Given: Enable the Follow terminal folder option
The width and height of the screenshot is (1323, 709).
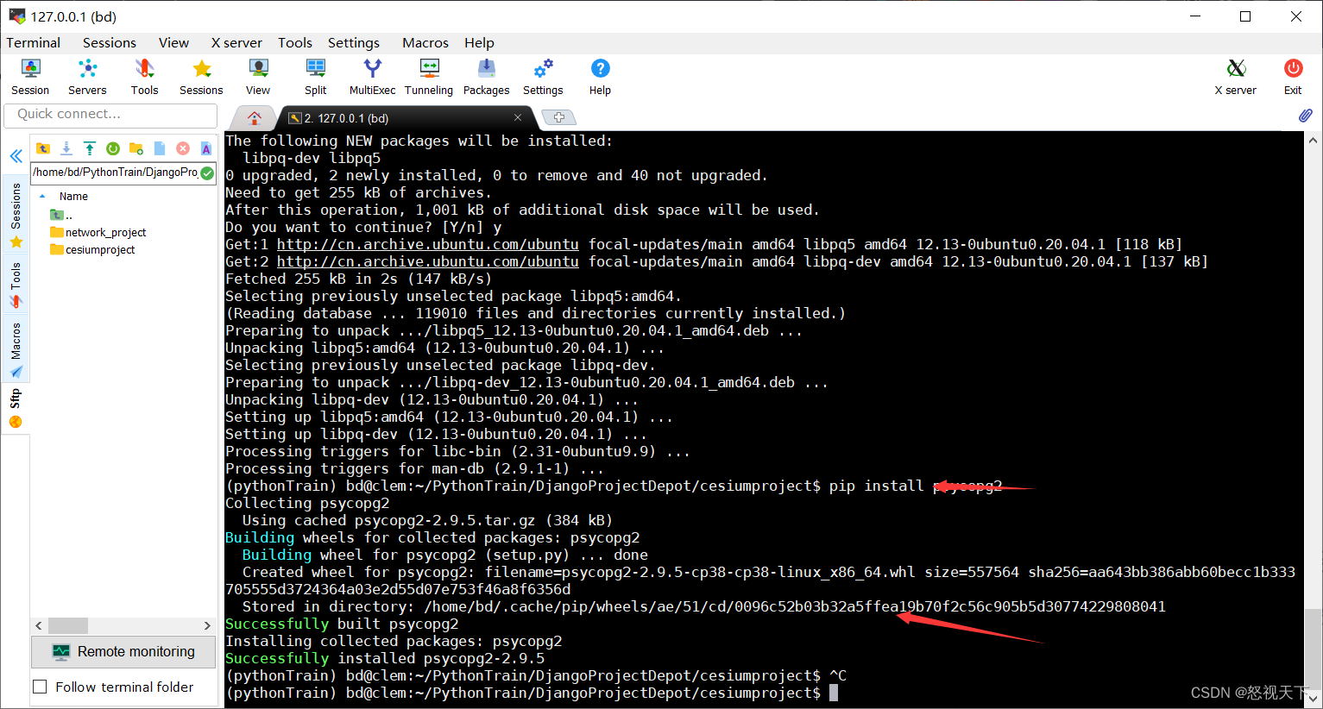Looking at the screenshot, I should (x=39, y=687).
